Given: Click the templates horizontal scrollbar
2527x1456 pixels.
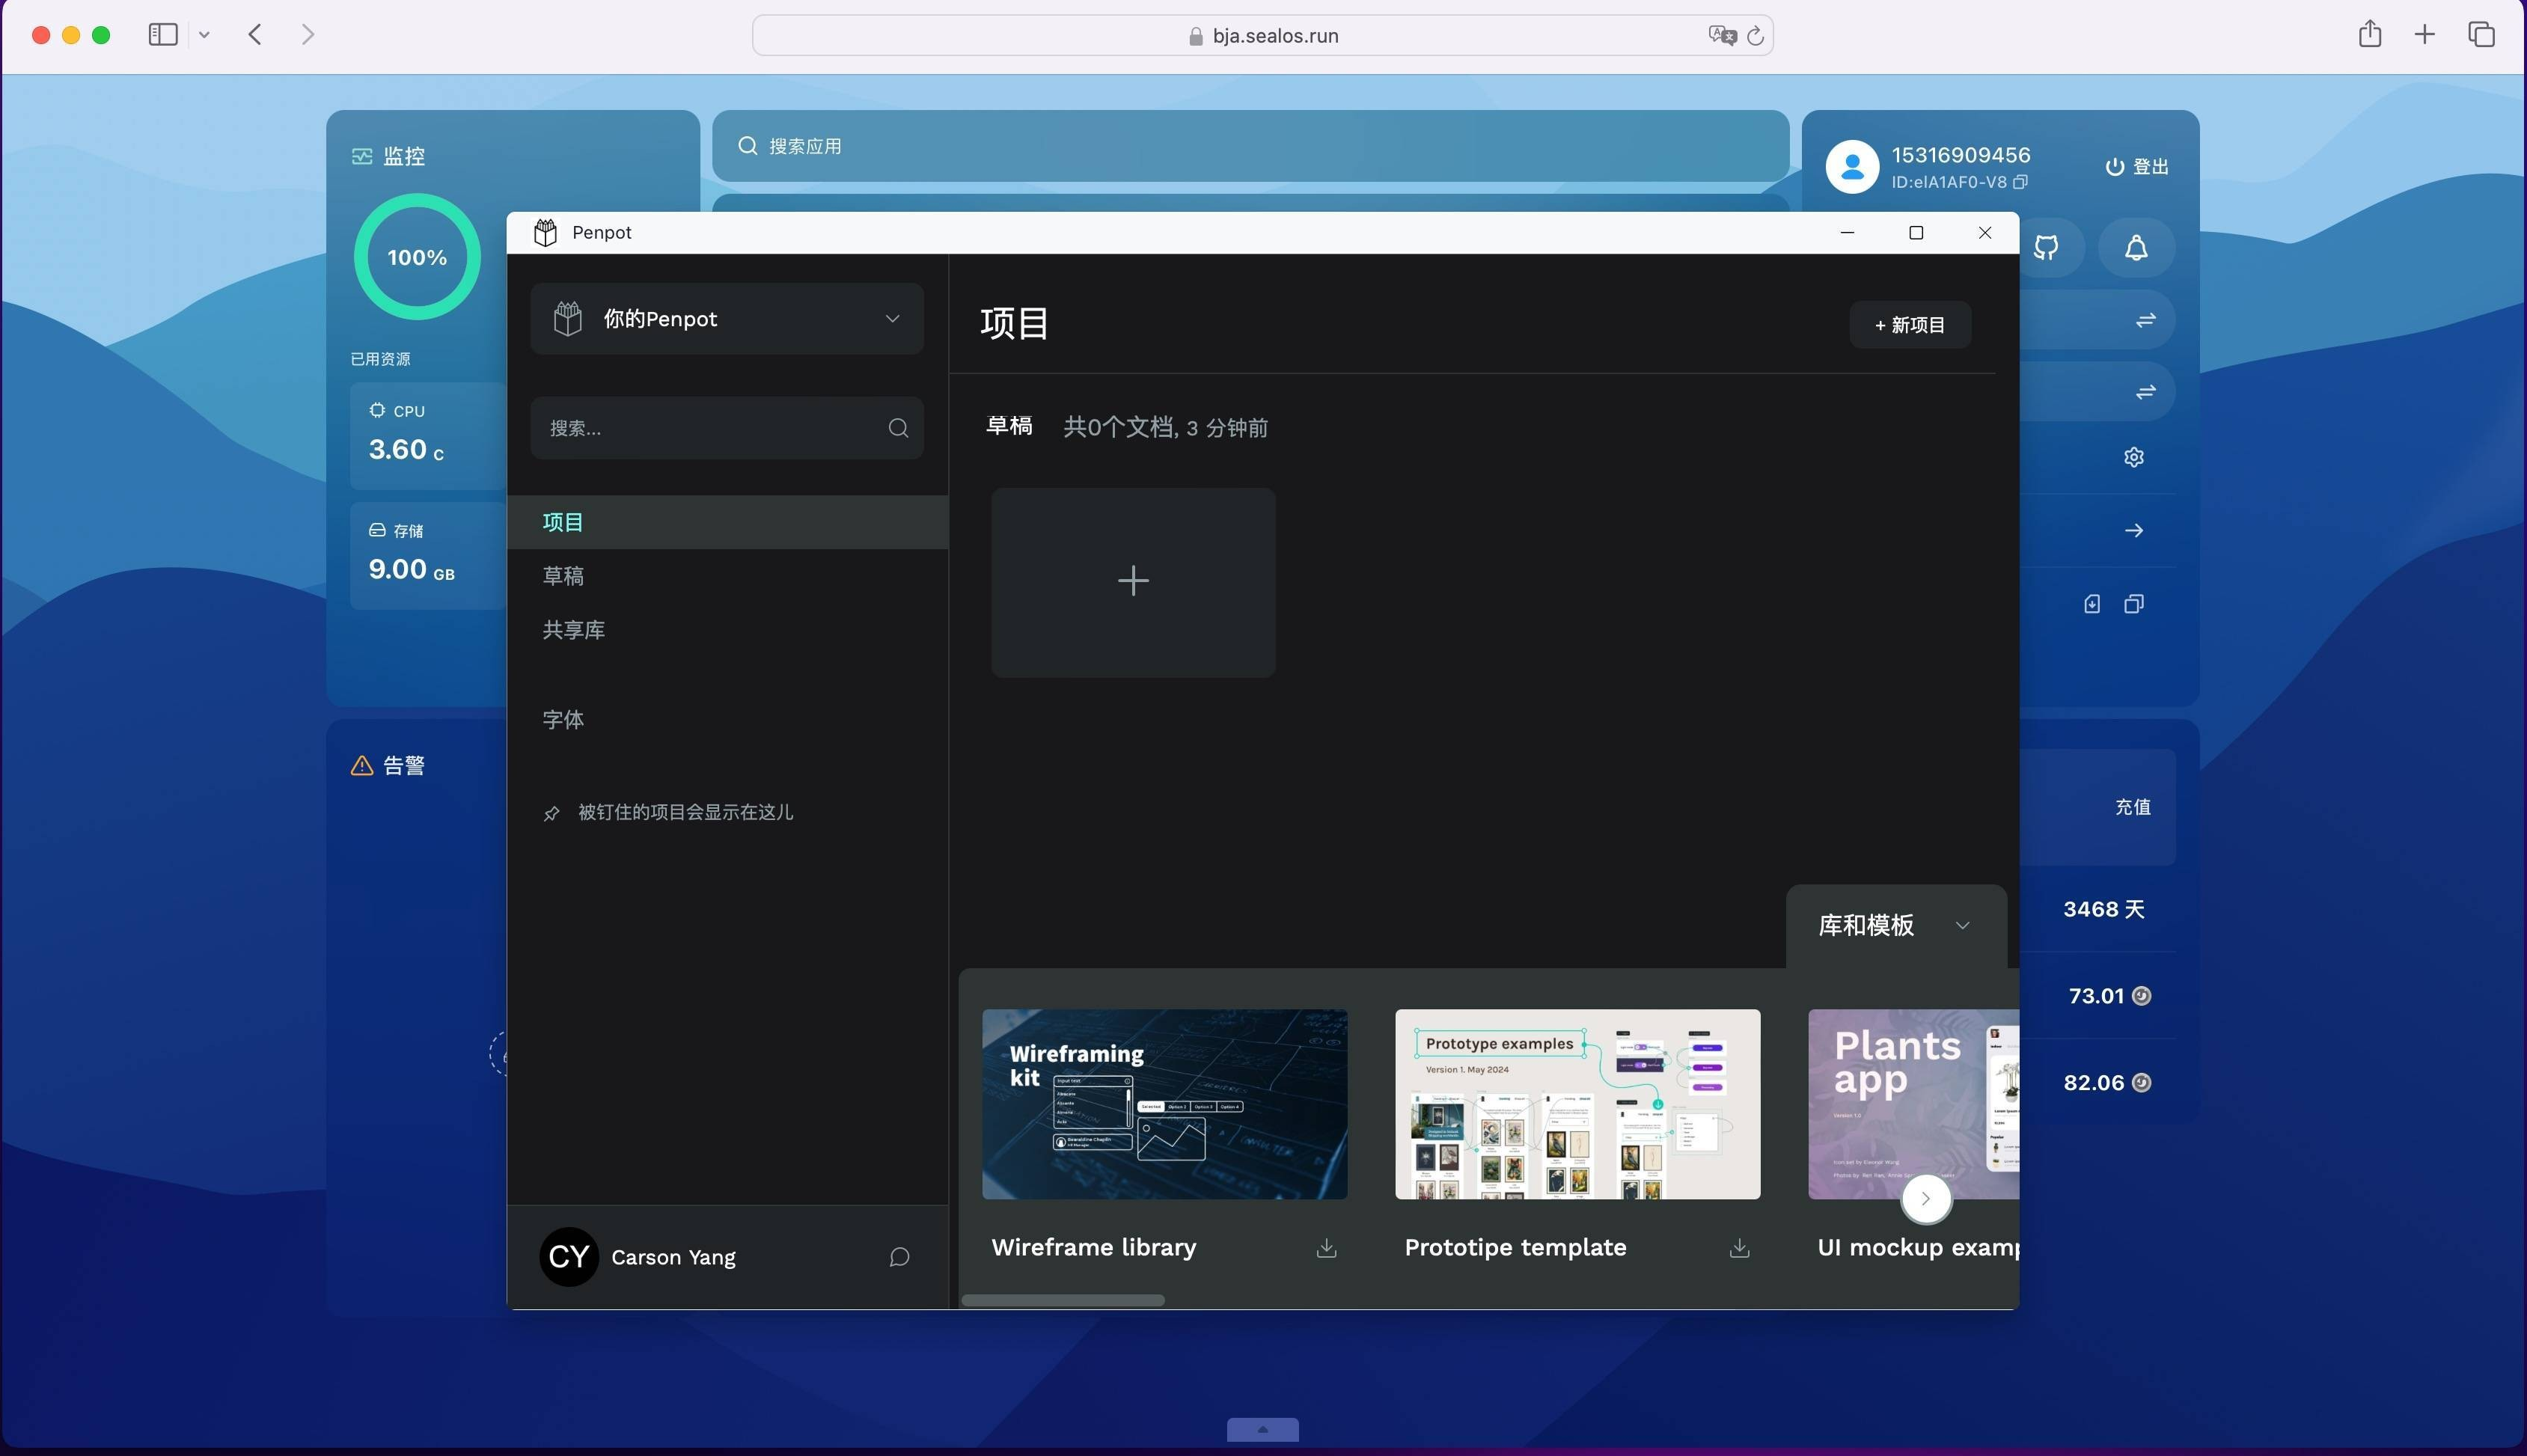Looking at the screenshot, I should pos(1063,1300).
